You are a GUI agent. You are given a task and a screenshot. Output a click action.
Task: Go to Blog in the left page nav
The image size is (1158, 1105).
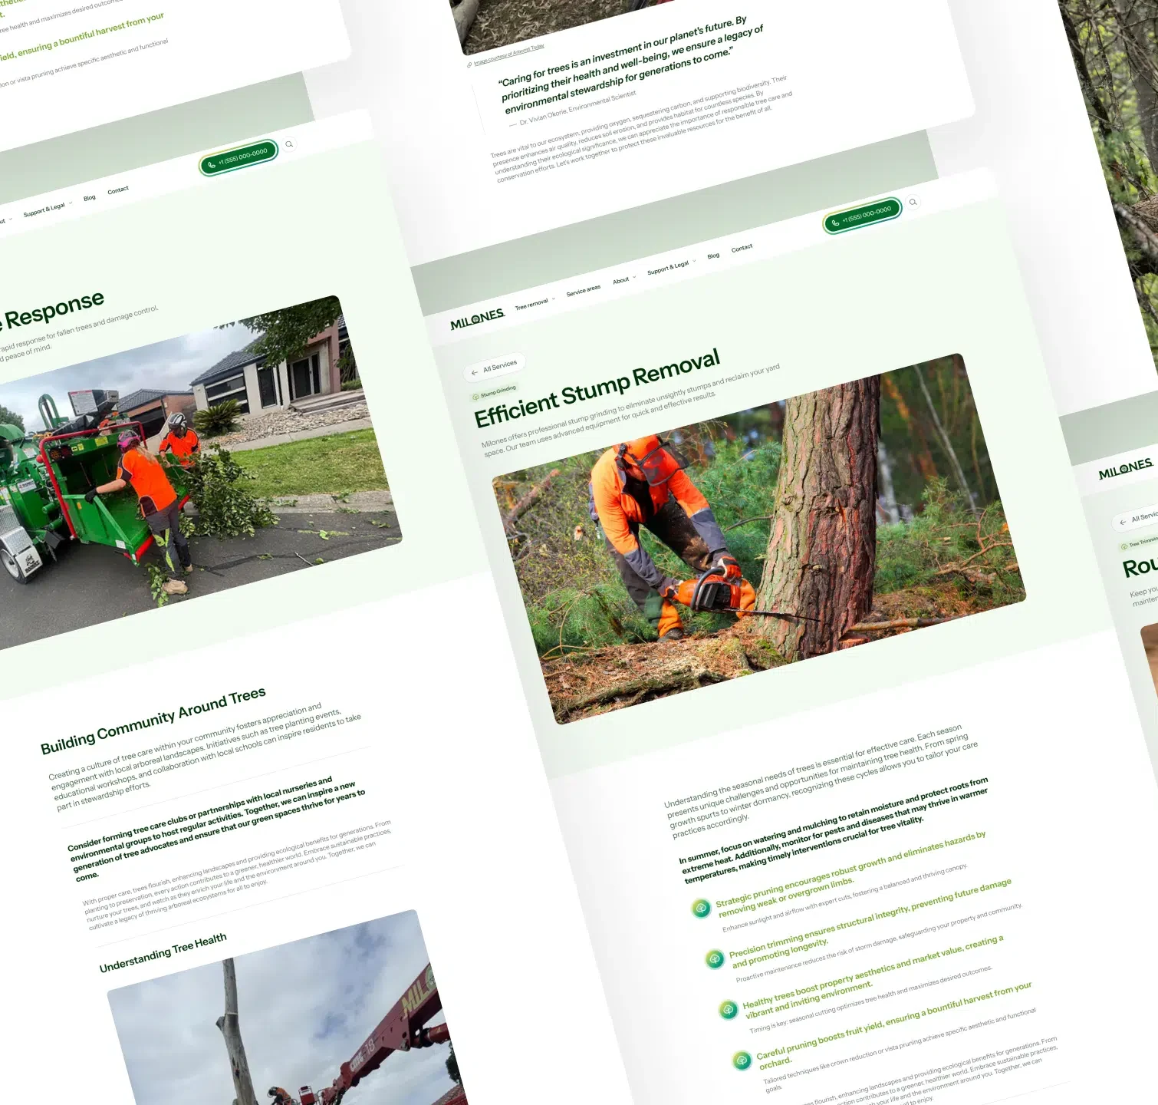pyautogui.click(x=90, y=198)
